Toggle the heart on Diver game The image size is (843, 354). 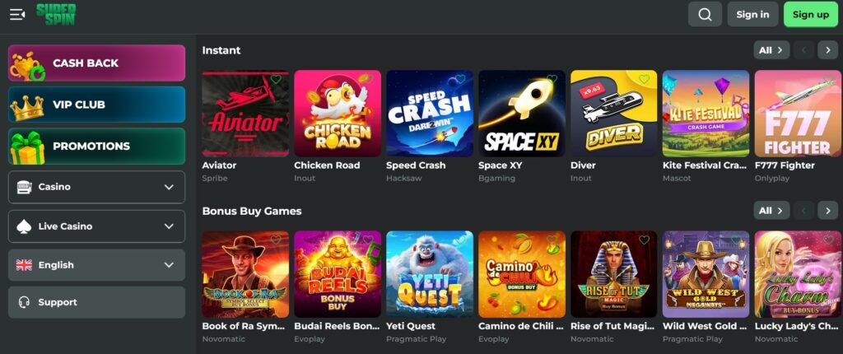644,80
